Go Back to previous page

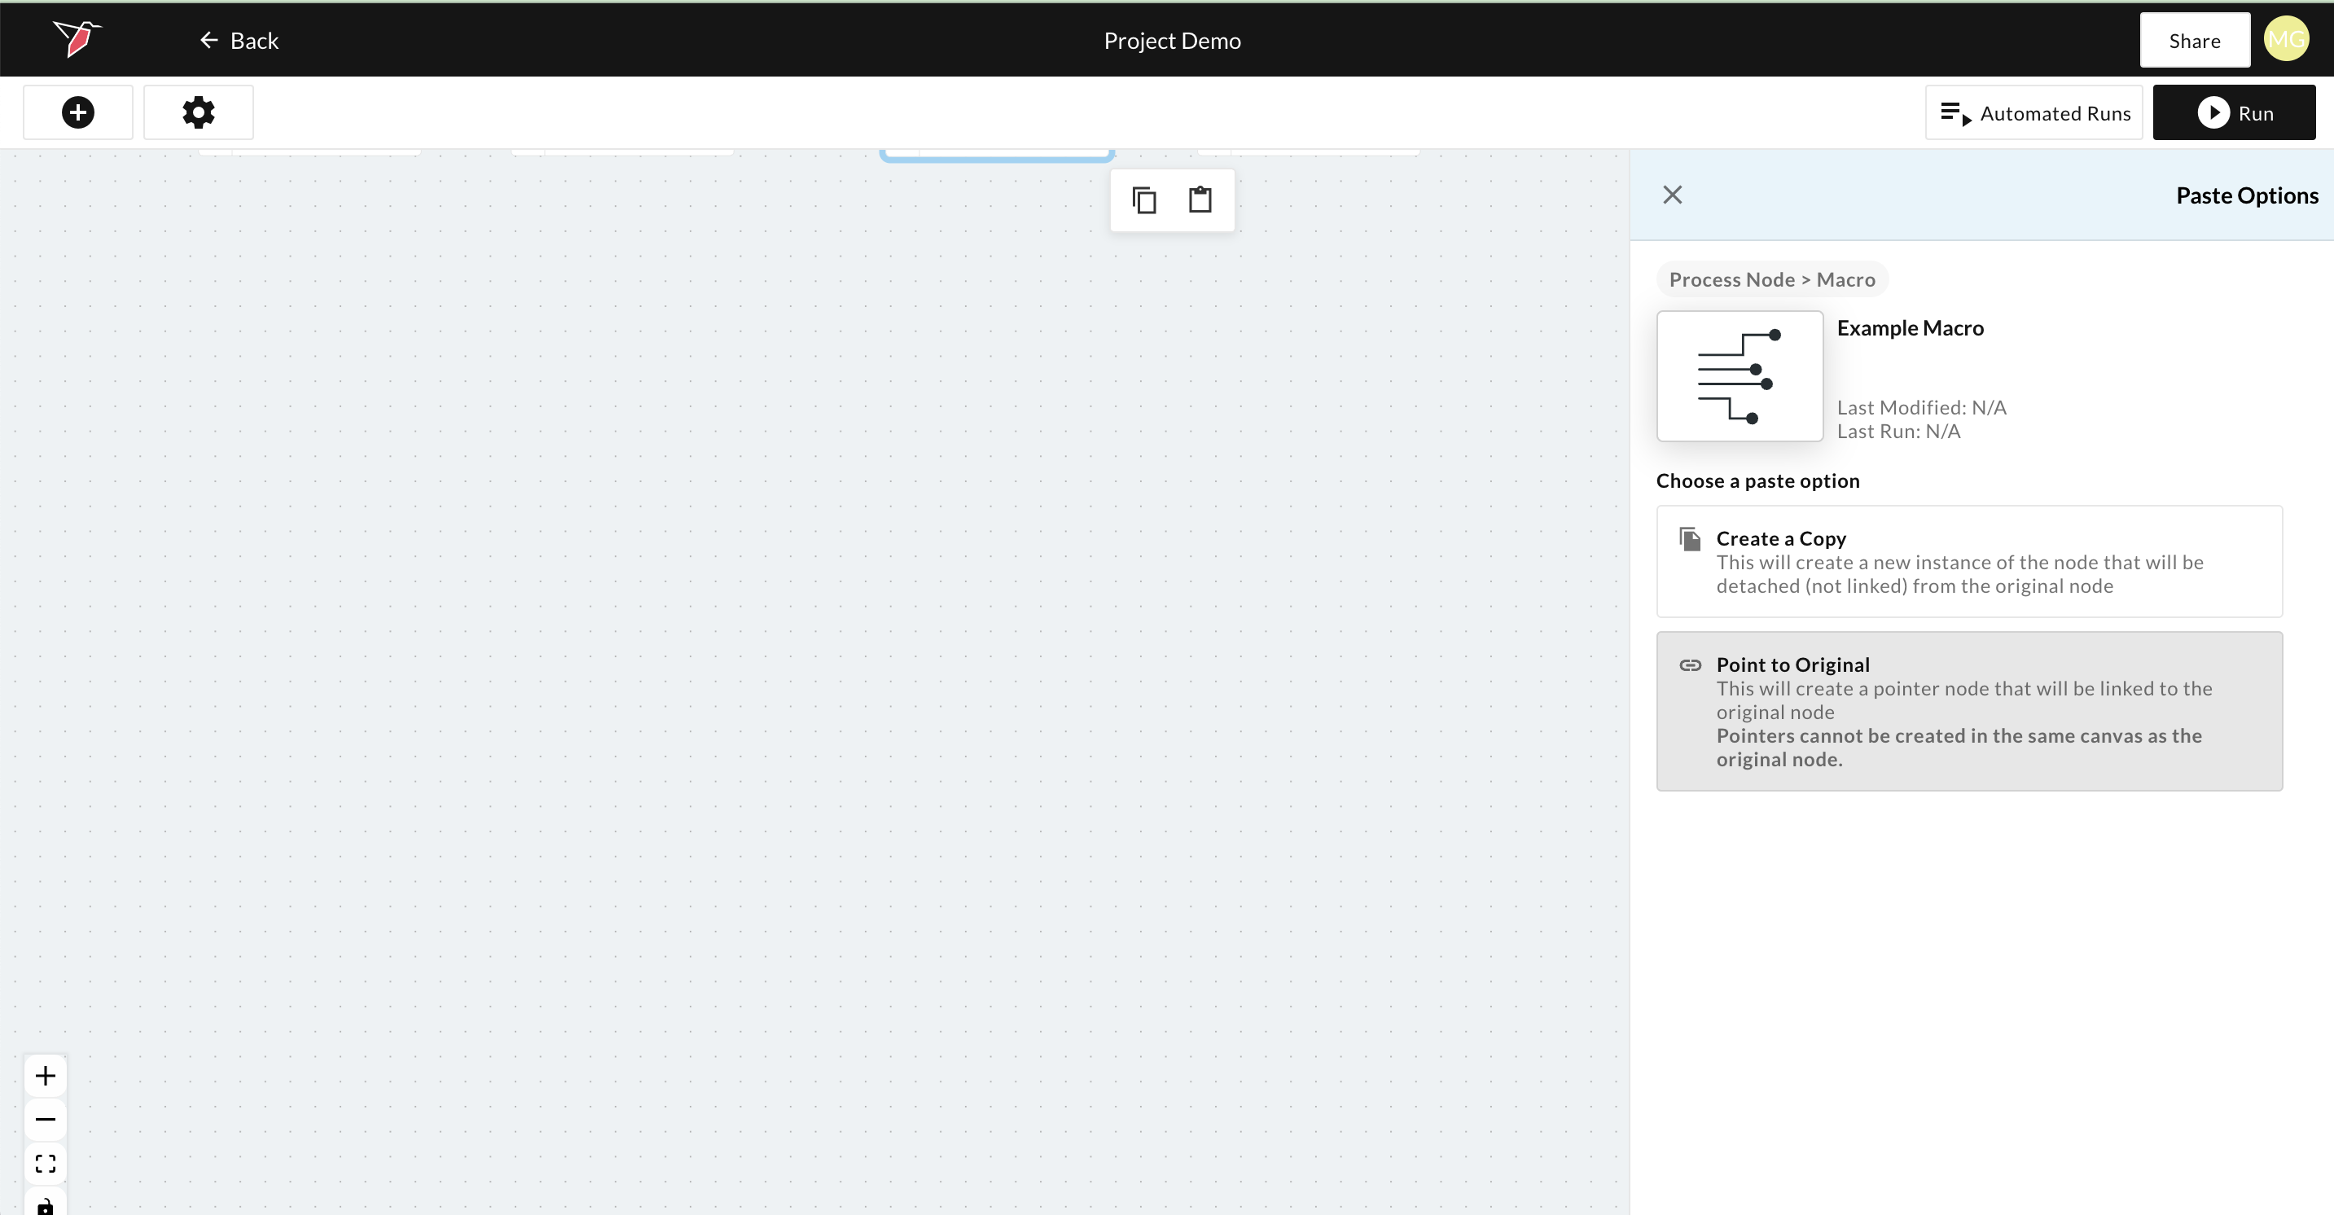click(239, 41)
